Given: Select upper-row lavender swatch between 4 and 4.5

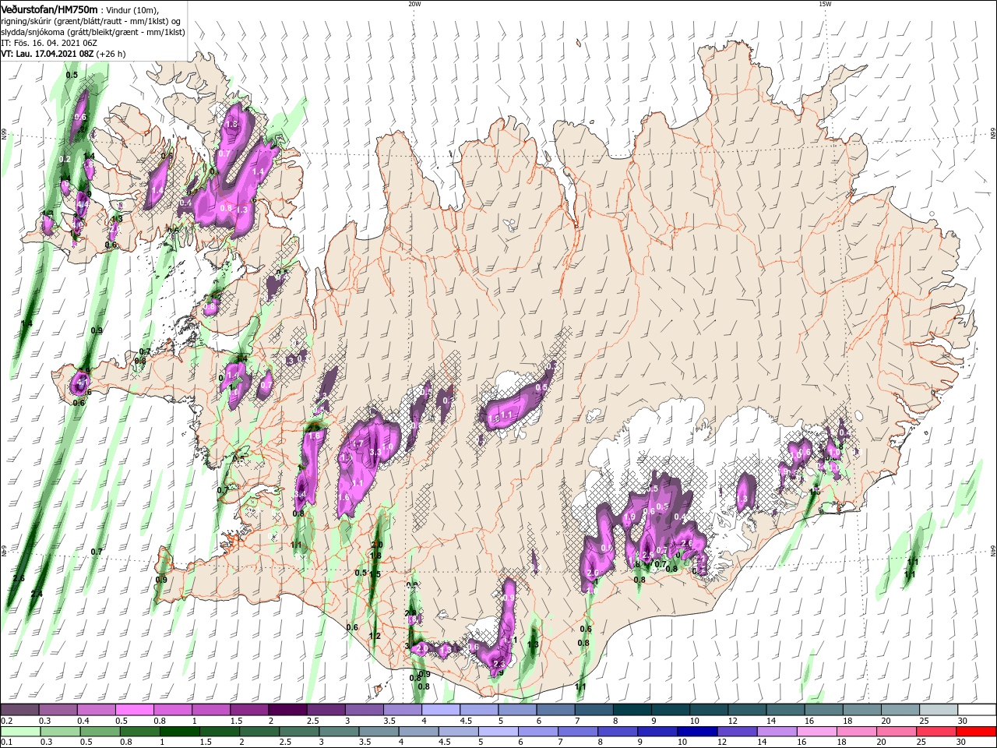Looking at the screenshot, I should tap(441, 710).
